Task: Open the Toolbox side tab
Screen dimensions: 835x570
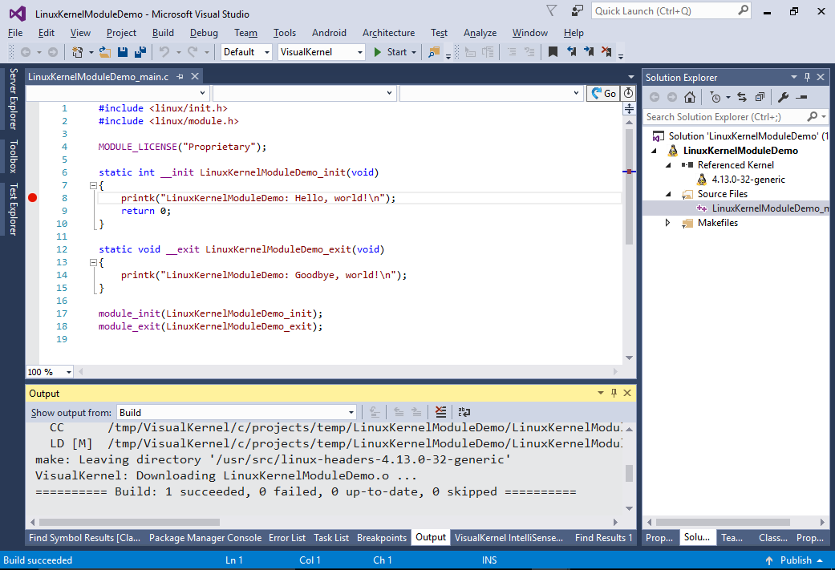Action: click(14, 156)
